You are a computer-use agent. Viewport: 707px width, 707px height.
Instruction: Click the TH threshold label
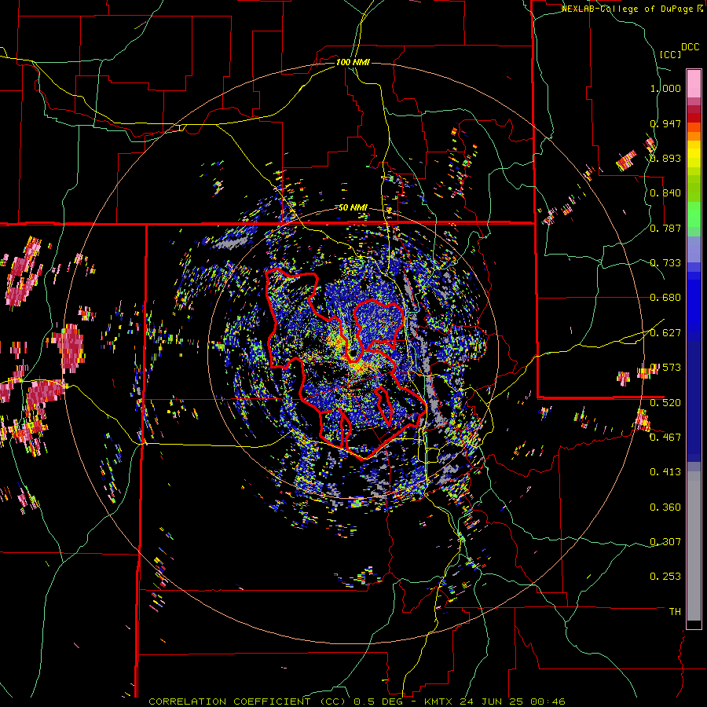(675, 612)
